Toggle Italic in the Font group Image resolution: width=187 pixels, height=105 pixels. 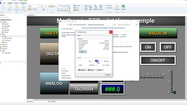point(32,9)
